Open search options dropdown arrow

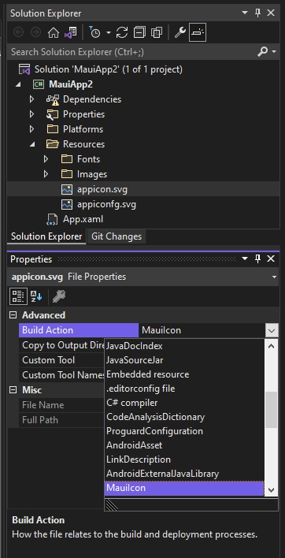click(x=274, y=52)
